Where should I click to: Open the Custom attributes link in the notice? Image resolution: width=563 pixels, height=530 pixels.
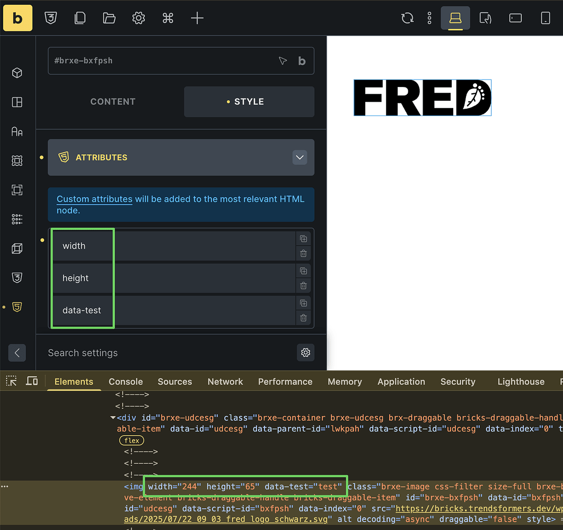click(x=94, y=199)
